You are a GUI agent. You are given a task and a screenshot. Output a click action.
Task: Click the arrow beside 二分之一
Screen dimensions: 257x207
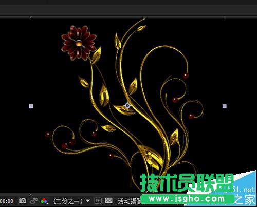pos(88,201)
